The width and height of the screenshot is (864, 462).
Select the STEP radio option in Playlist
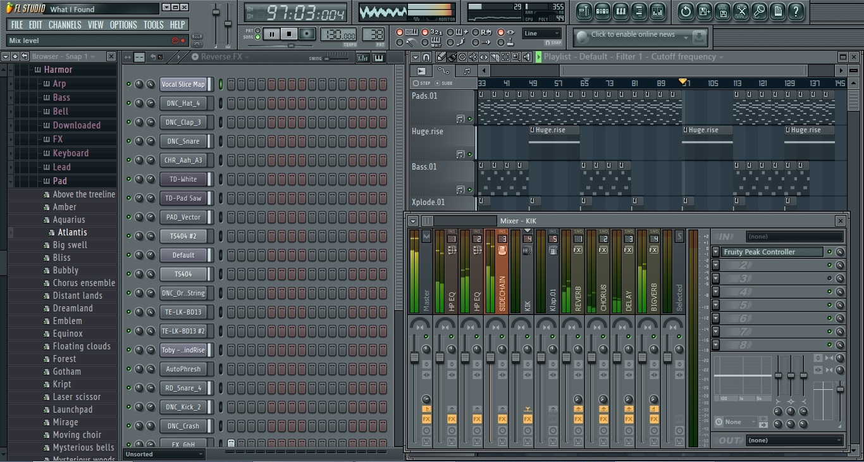click(x=422, y=84)
